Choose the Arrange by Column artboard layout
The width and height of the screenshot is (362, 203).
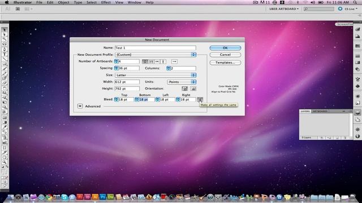[x=163, y=61]
